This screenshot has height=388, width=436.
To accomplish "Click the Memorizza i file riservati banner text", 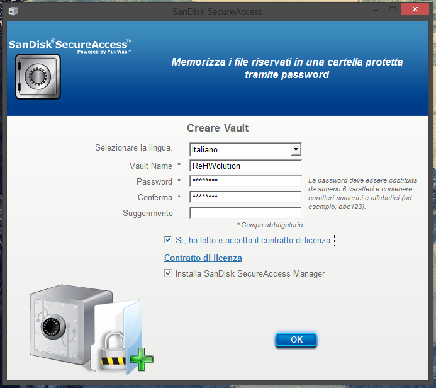I will [x=287, y=68].
